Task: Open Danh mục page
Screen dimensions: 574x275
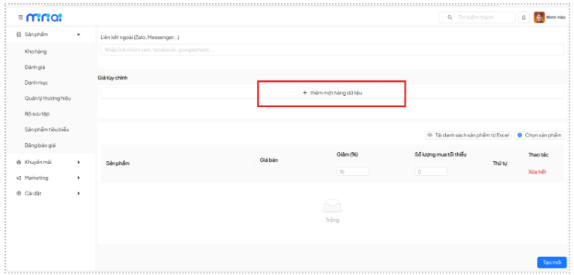Action: [36, 82]
